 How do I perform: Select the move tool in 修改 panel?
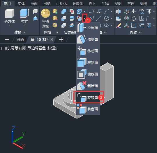pyautogui.click(x=134, y=11)
